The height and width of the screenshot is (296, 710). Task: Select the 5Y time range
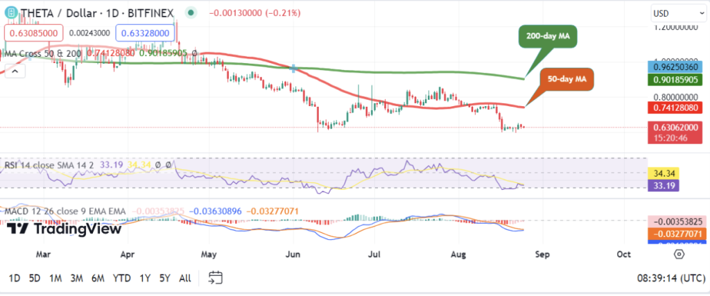click(165, 278)
